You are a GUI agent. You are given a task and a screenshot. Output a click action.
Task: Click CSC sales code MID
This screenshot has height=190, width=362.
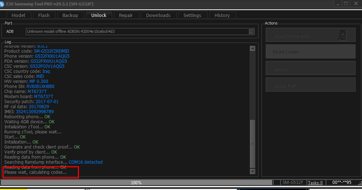coord(40,76)
